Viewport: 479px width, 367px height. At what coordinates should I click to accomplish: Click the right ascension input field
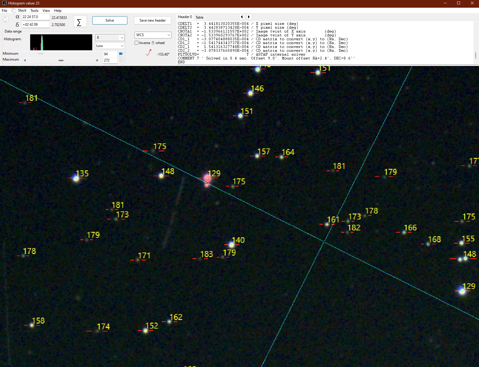click(x=35, y=17)
